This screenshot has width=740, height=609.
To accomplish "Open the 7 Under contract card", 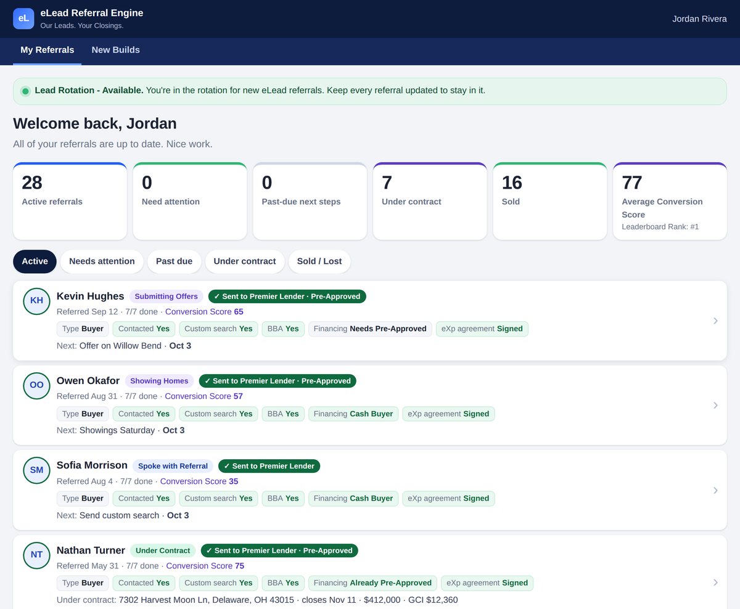I will (x=430, y=201).
